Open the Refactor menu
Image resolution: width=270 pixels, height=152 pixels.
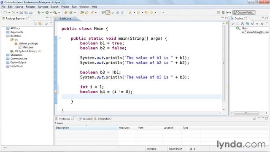click(30, 7)
